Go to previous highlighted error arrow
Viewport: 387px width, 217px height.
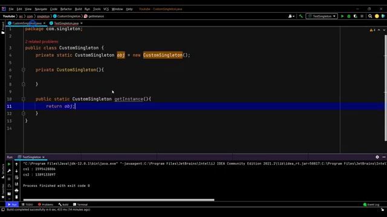[x=379, y=30]
